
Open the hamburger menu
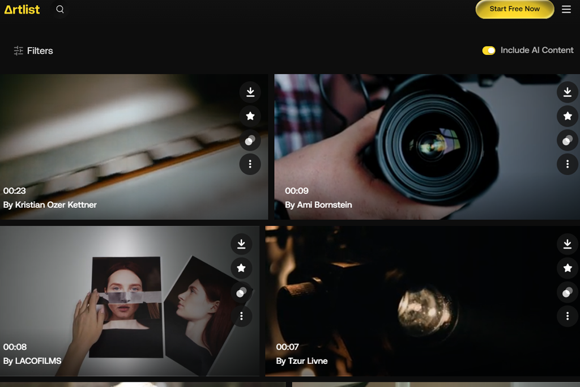(x=566, y=9)
